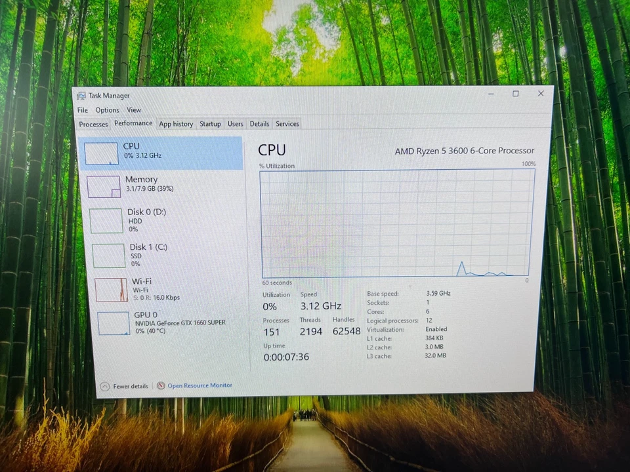Click the Details tab

click(x=259, y=124)
